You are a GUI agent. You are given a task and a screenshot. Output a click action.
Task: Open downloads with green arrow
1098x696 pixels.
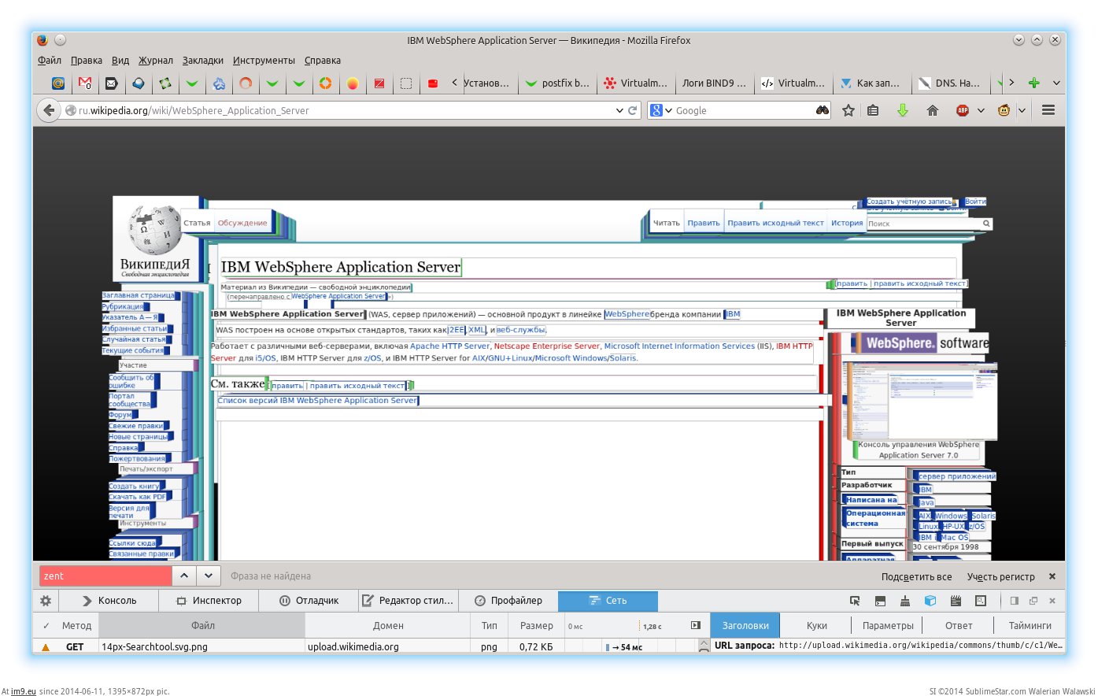[903, 110]
